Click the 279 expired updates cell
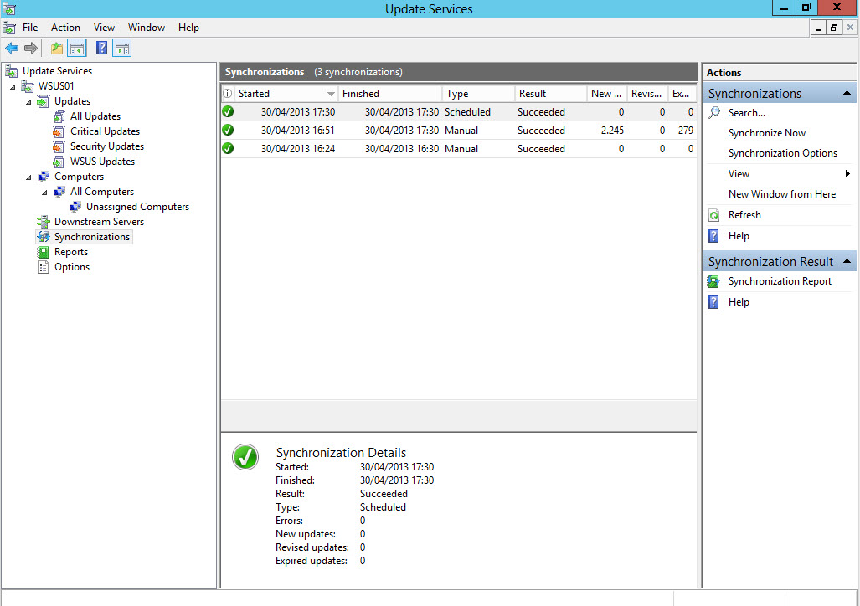This screenshot has width=860, height=606. pyautogui.click(x=686, y=131)
